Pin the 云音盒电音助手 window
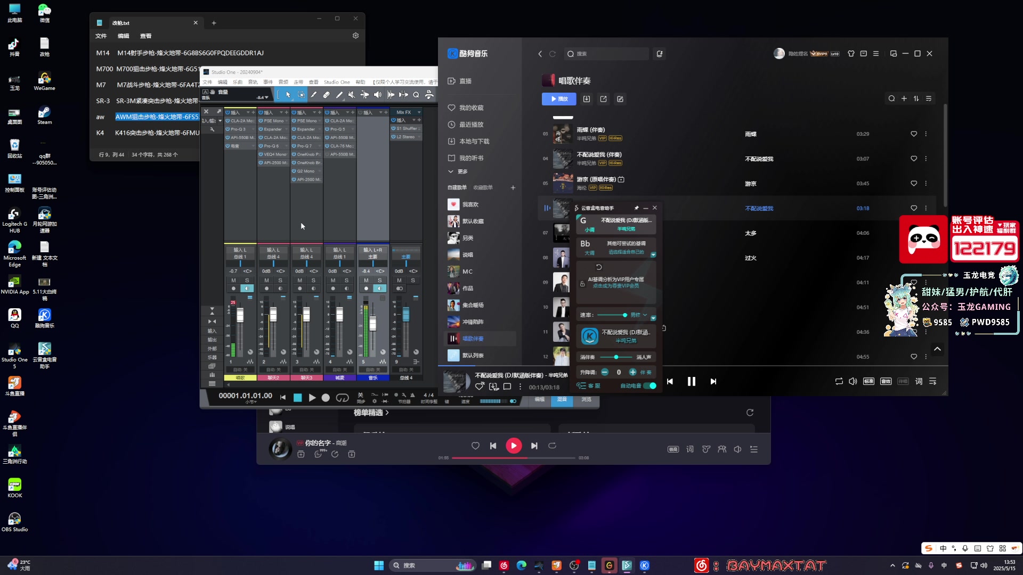 click(x=637, y=208)
